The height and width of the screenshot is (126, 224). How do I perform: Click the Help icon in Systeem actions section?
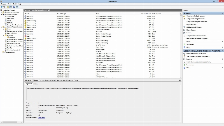(185, 47)
